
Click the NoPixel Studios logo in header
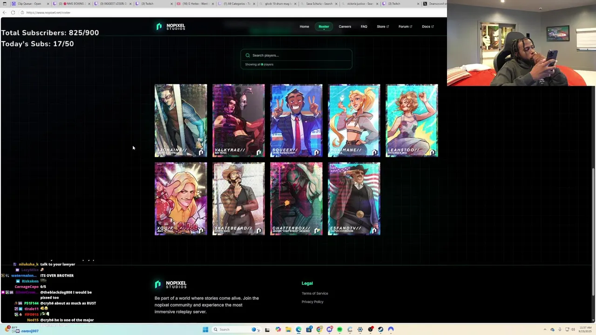click(170, 27)
